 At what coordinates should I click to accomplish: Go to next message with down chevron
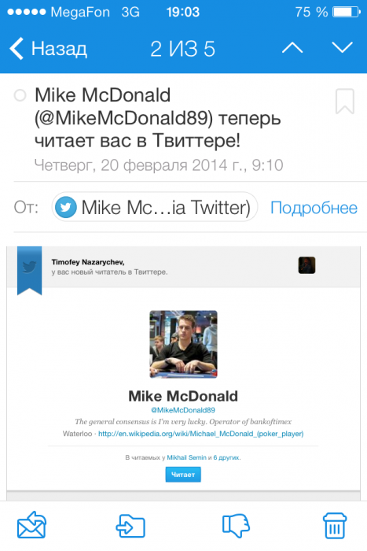pos(342,48)
